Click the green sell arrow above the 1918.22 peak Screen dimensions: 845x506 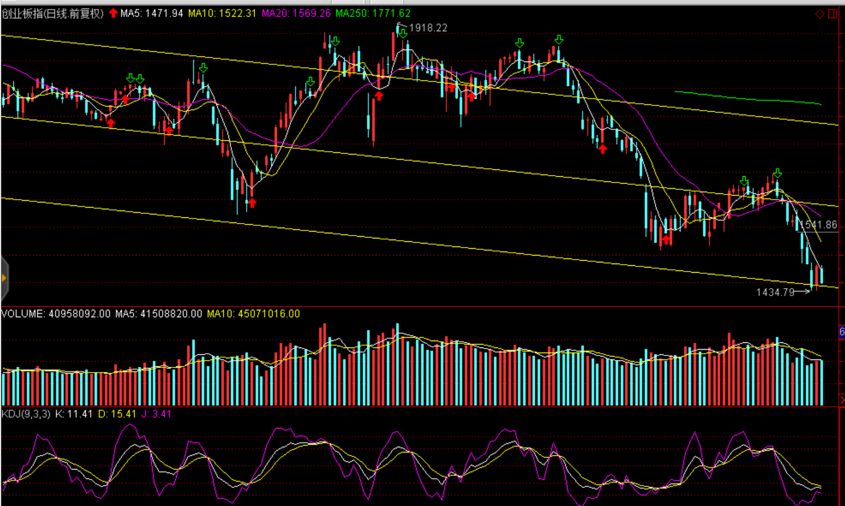pos(403,34)
